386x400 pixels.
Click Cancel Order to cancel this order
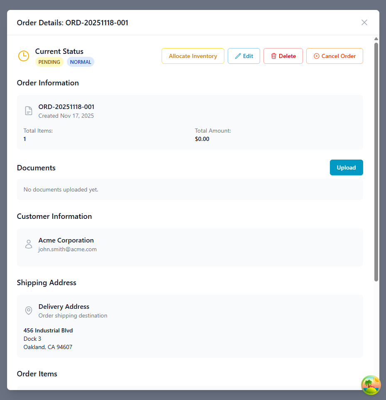(334, 56)
